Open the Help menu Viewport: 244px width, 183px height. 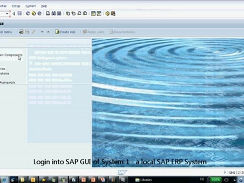[x=44, y=6]
